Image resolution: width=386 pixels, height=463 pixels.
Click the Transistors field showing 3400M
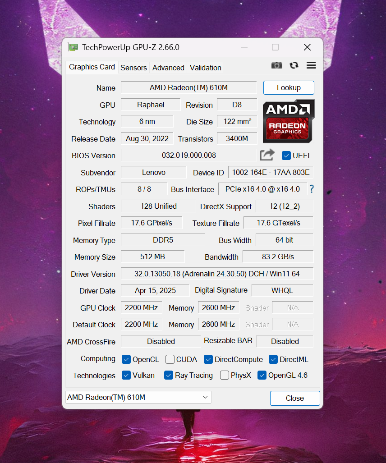(237, 138)
